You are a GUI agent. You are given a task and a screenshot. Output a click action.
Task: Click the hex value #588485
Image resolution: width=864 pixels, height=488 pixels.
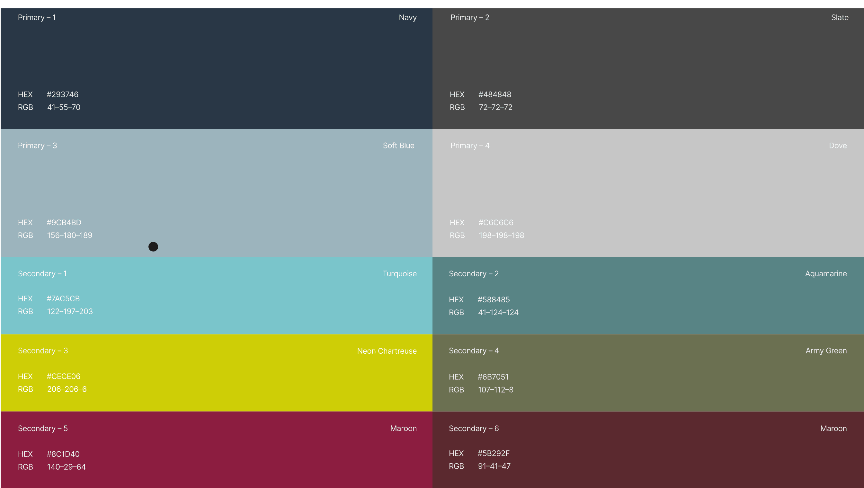[494, 300]
